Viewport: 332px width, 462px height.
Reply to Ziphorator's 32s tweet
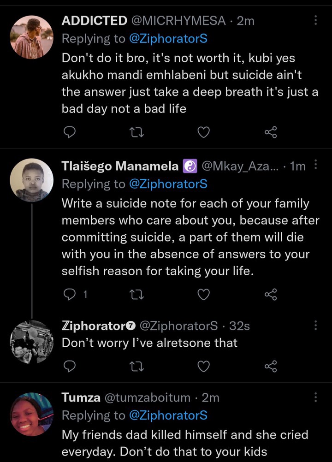(70, 366)
